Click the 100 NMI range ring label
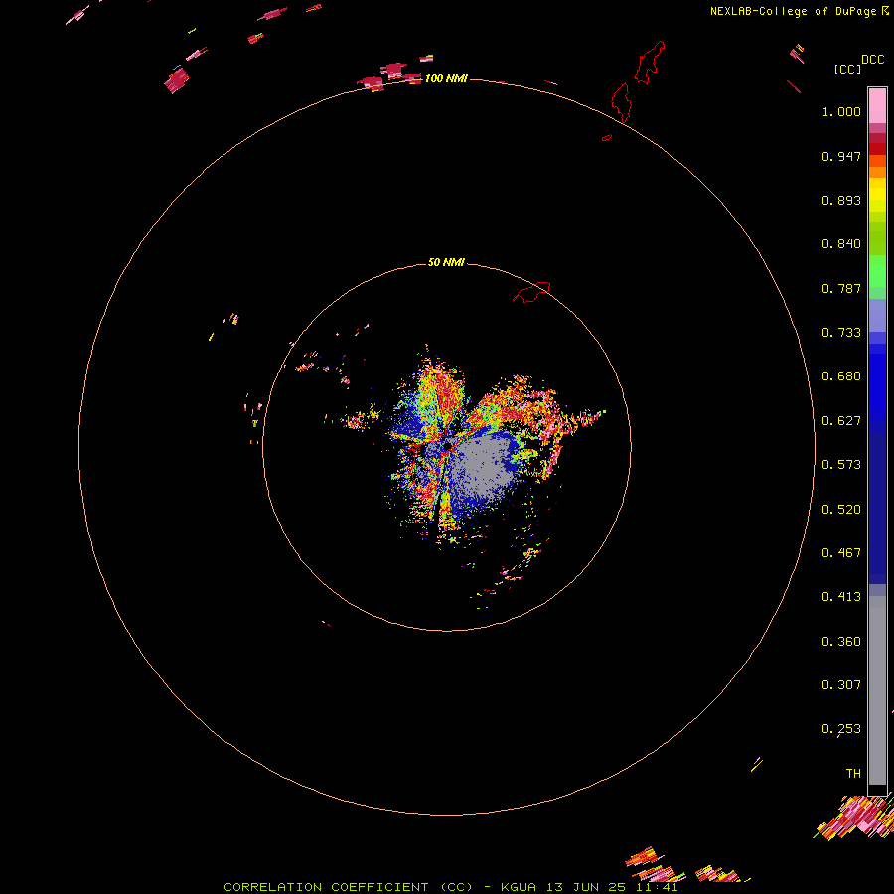The width and height of the screenshot is (894, 894). (x=446, y=78)
